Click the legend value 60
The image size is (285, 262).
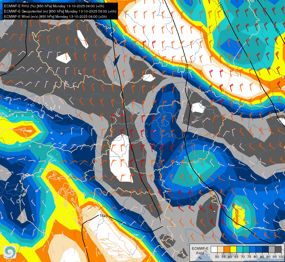(230, 257)
